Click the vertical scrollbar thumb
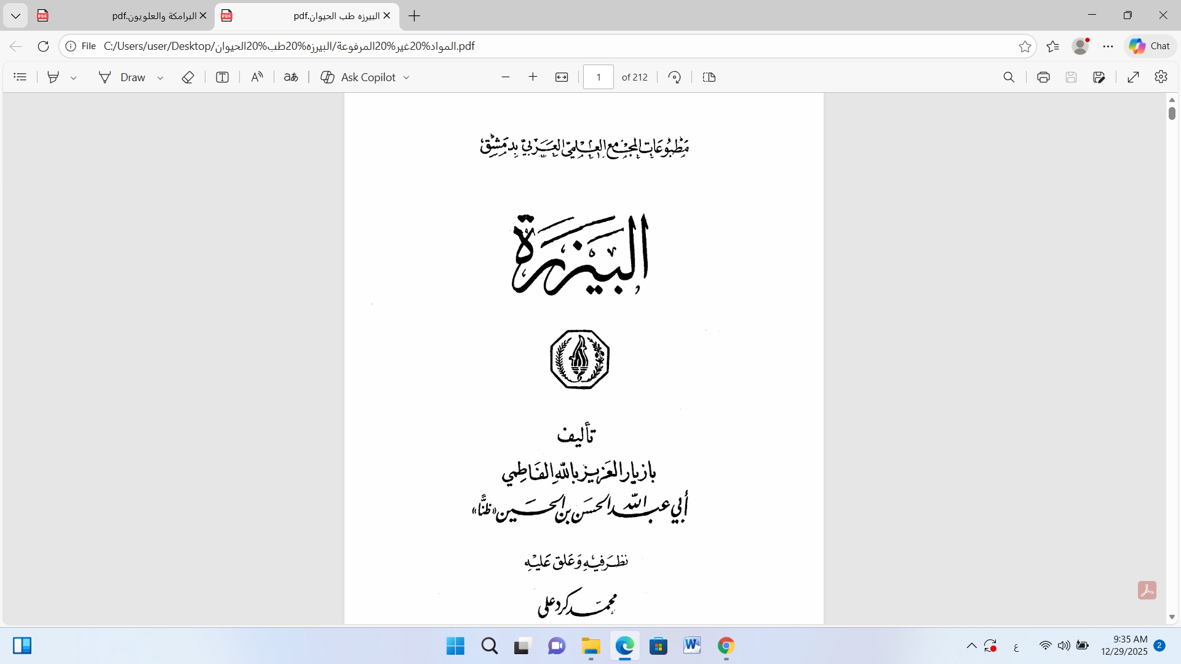 click(1172, 113)
